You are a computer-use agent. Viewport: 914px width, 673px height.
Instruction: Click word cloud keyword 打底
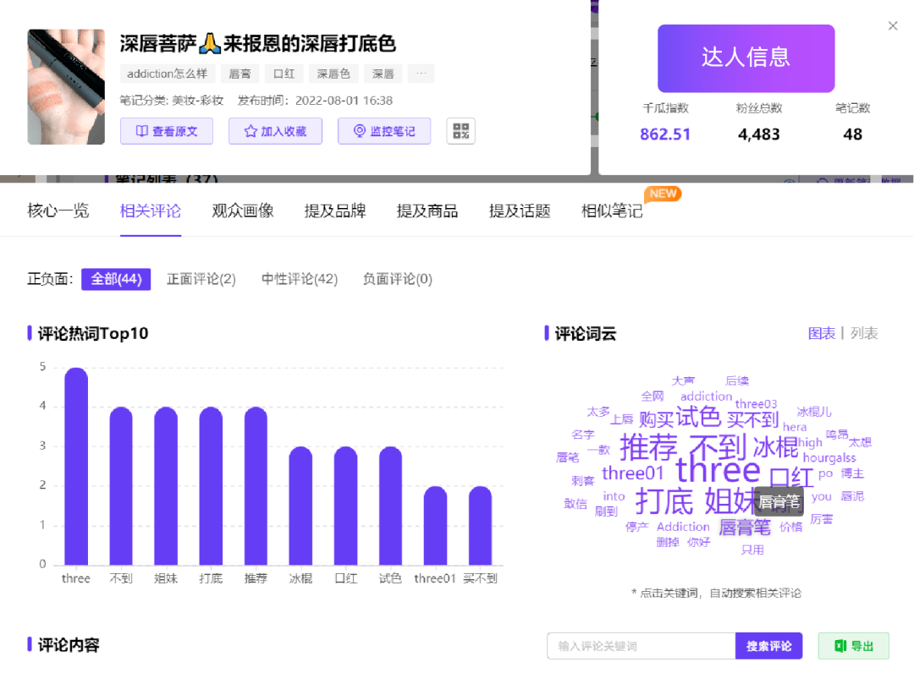[x=664, y=501]
